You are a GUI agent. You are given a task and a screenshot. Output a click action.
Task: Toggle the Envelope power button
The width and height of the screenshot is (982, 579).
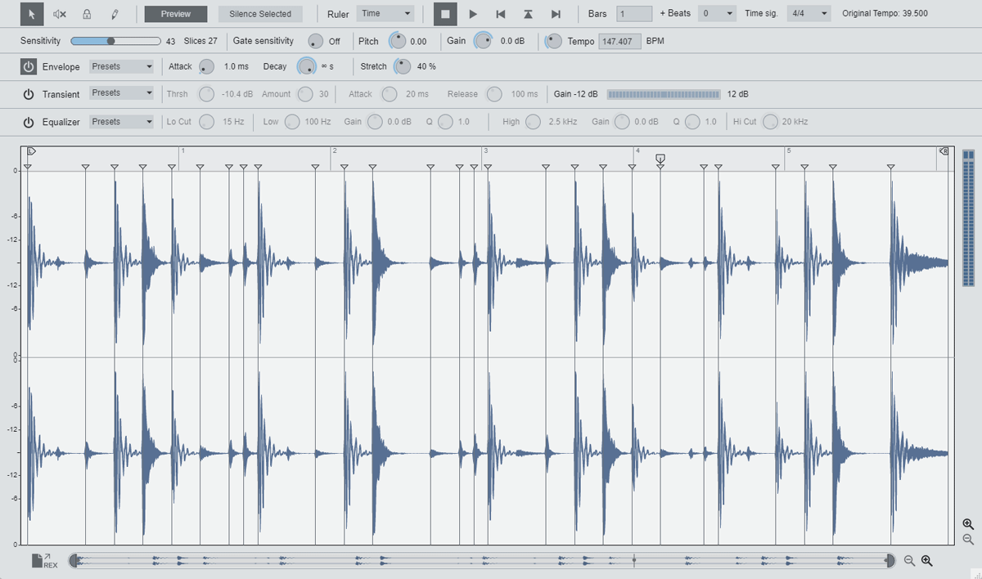pos(29,67)
